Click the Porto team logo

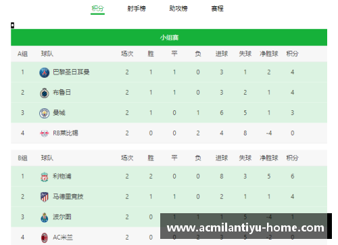click(45, 217)
